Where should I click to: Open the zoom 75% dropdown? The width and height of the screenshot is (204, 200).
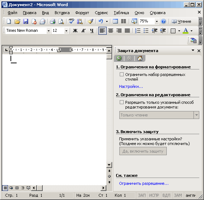(157, 21)
